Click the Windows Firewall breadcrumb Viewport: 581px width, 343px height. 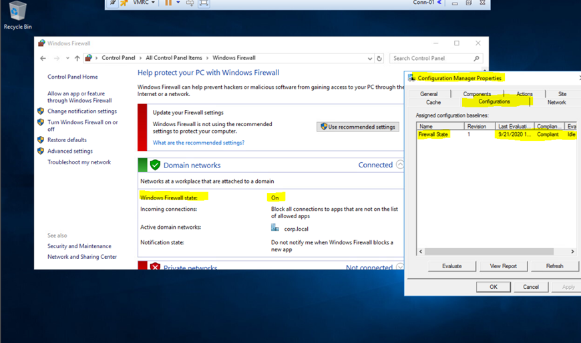point(234,58)
